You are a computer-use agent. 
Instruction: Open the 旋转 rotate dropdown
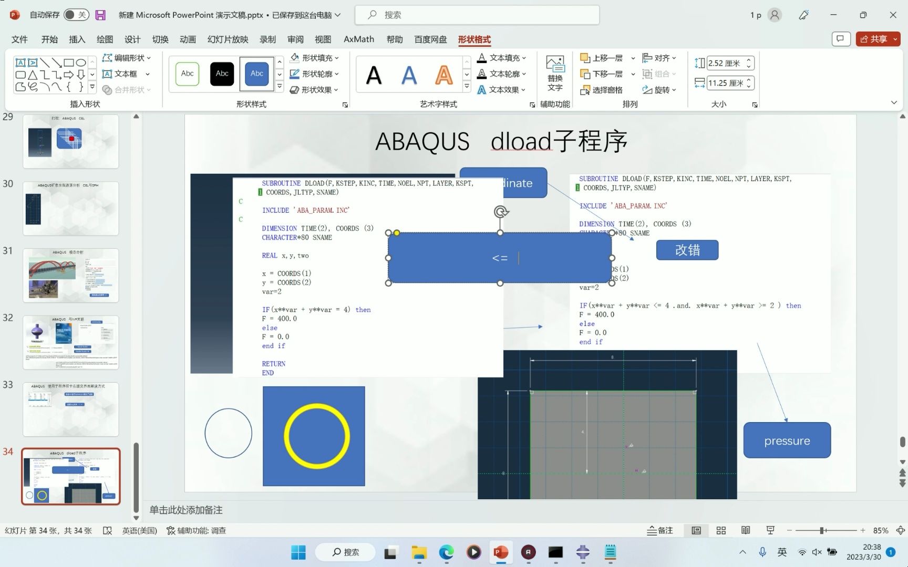(x=659, y=90)
